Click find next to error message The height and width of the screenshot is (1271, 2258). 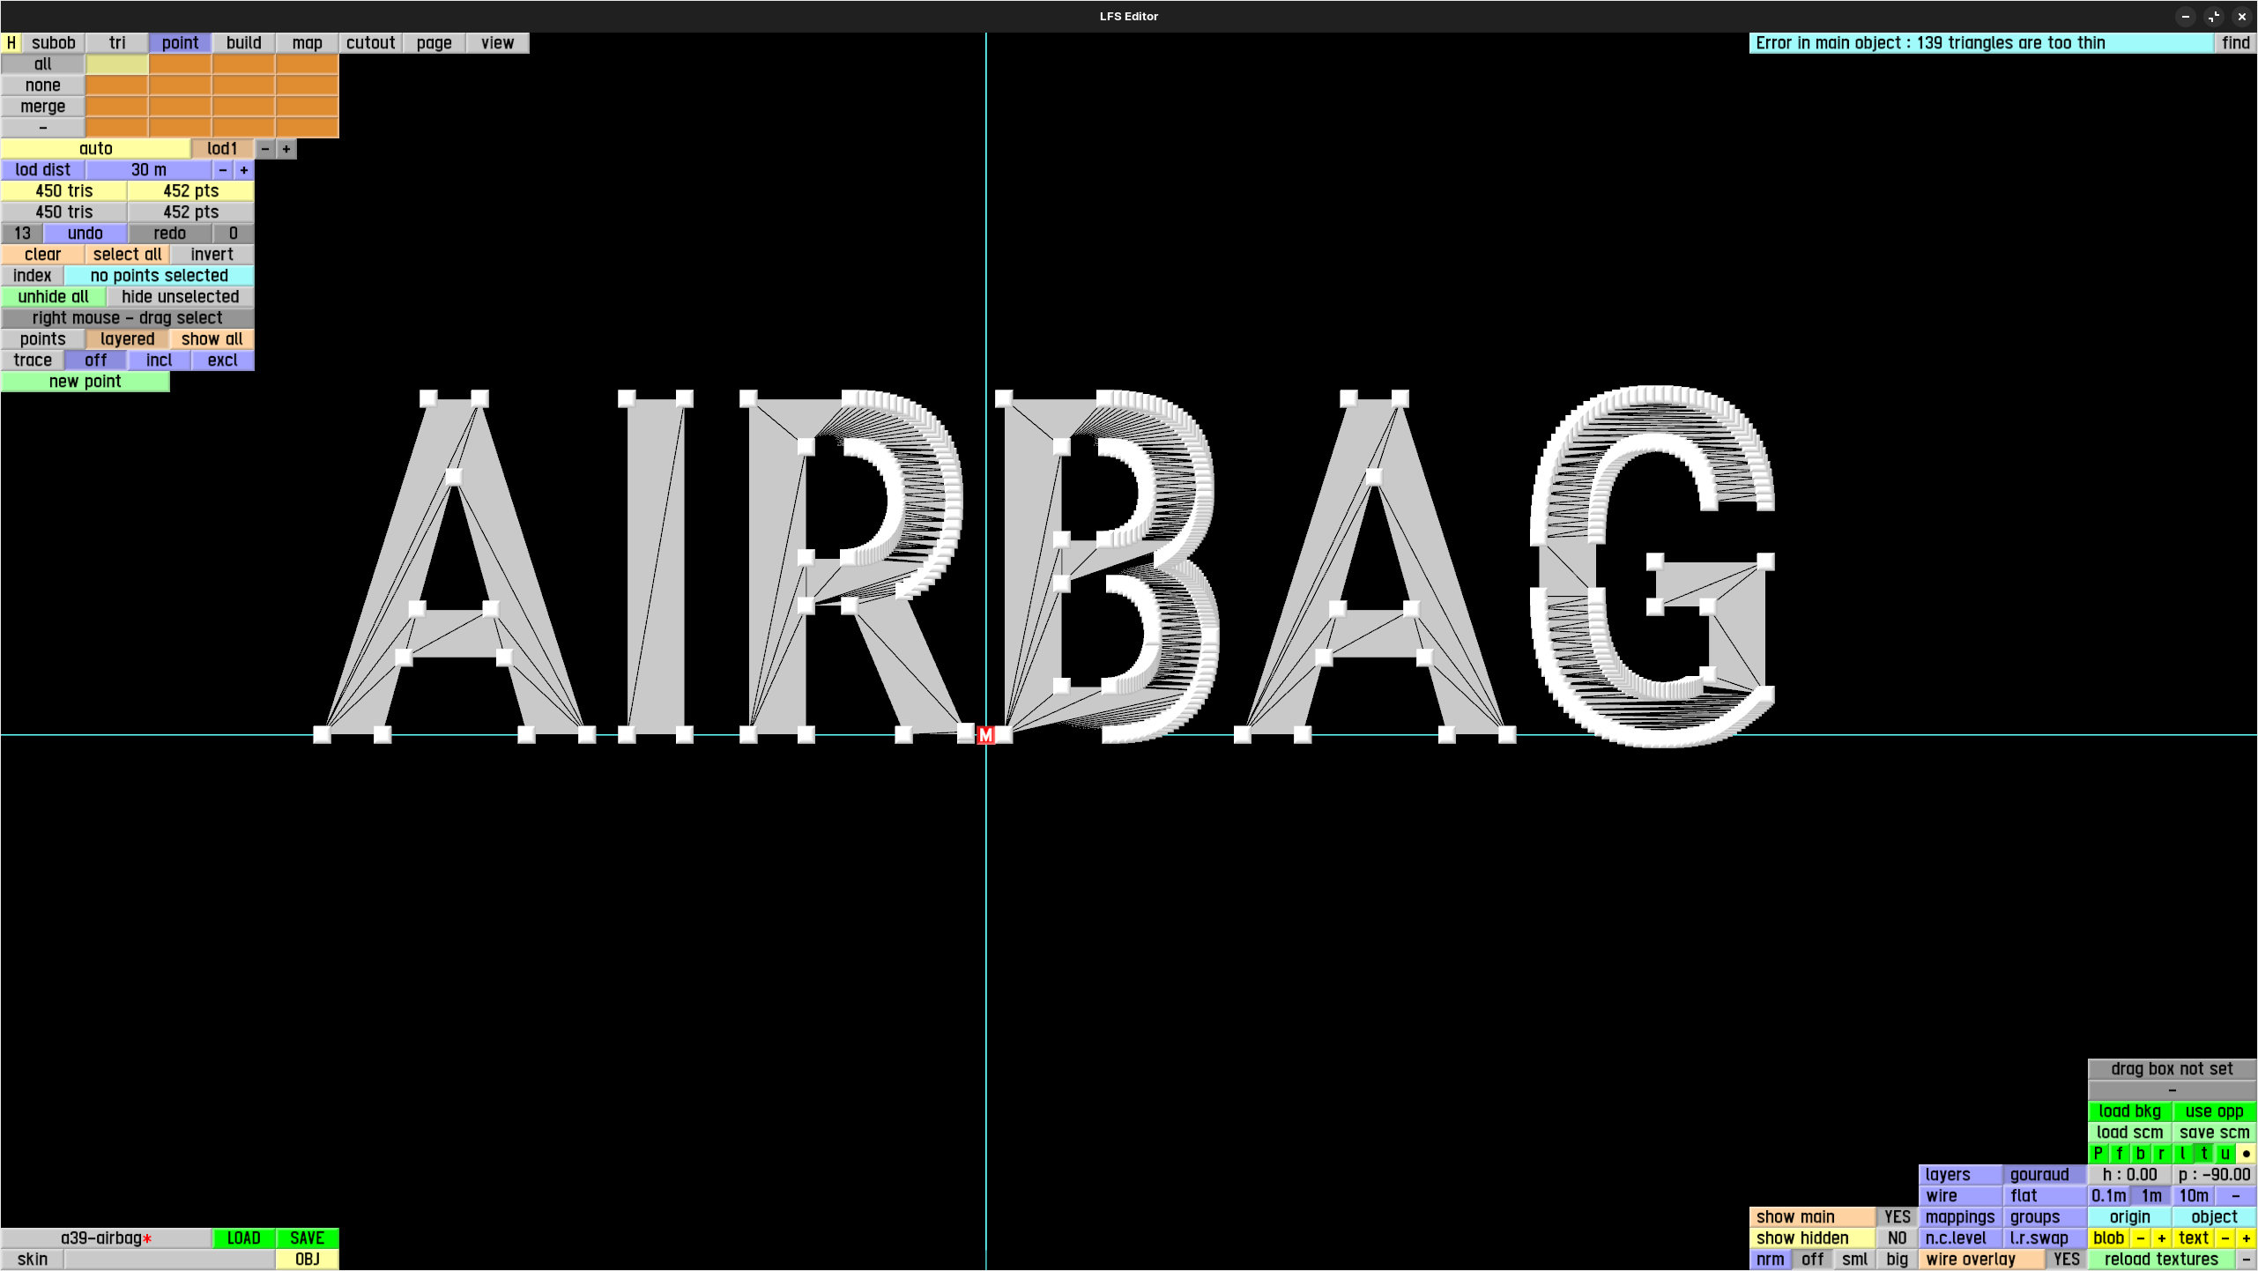pyautogui.click(x=2235, y=43)
